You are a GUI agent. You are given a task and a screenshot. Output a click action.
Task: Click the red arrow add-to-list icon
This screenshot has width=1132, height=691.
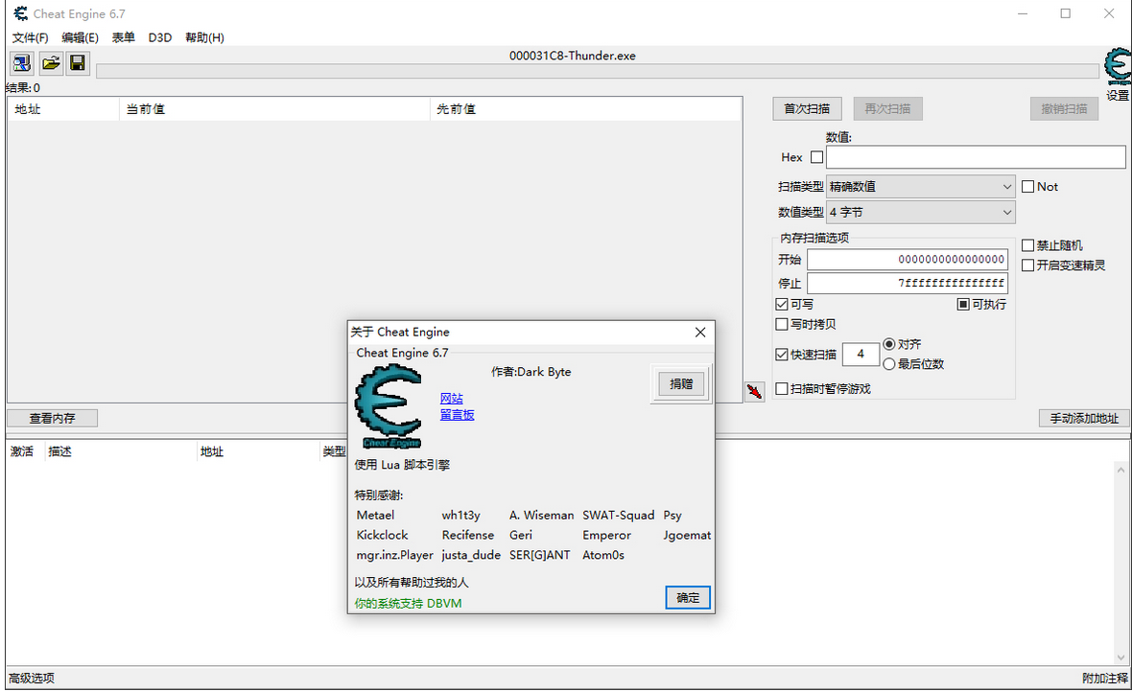tap(754, 391)
